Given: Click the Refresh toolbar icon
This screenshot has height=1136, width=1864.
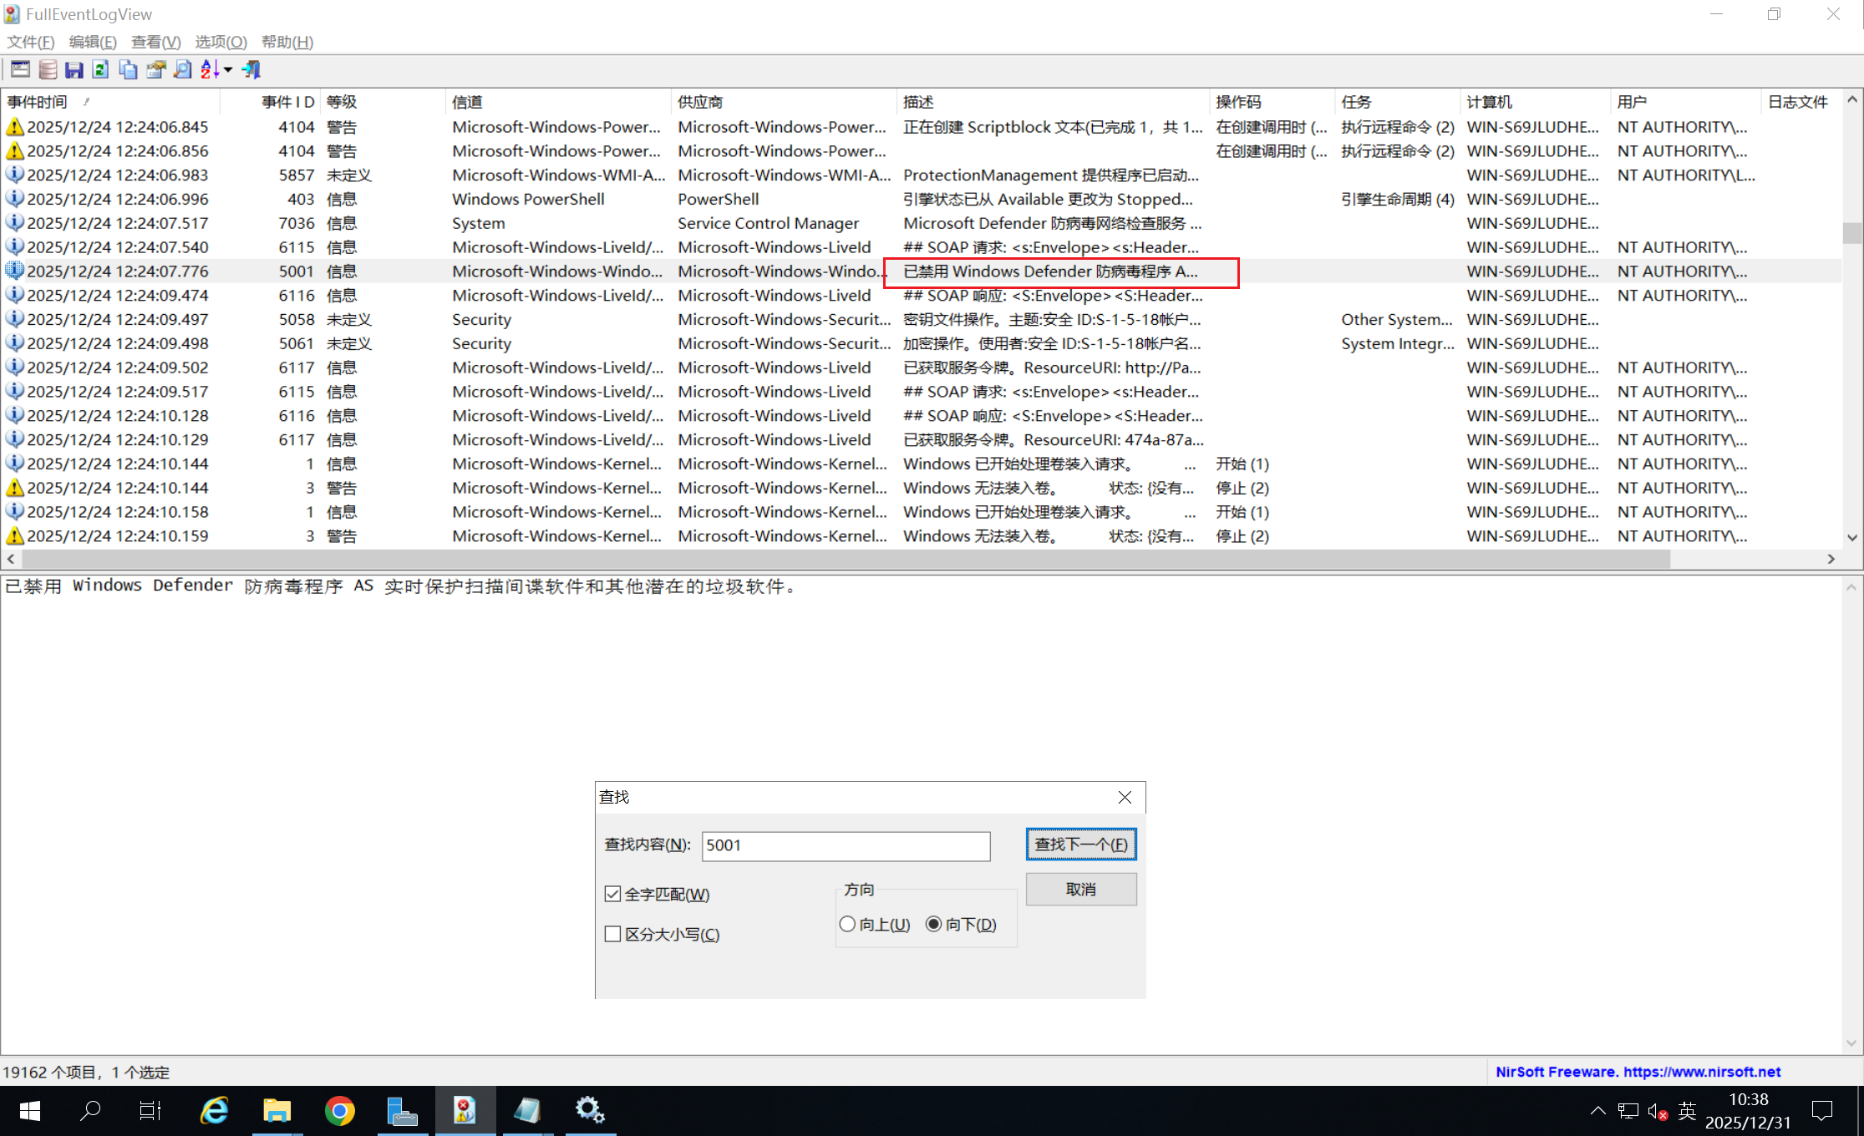Looking at the screenshot, I should [x=101, y=69].
